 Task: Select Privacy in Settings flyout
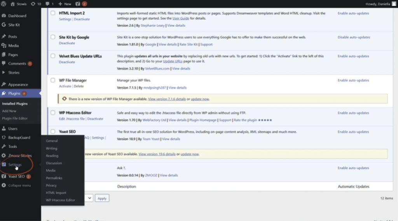coord(51,186)
